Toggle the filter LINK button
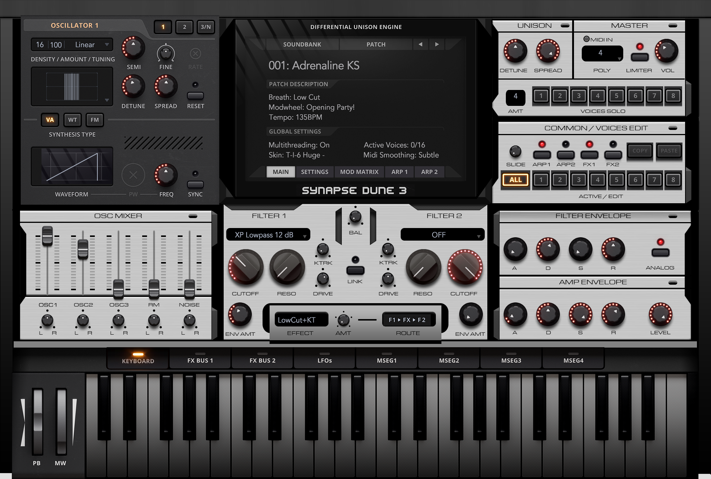 355,271
